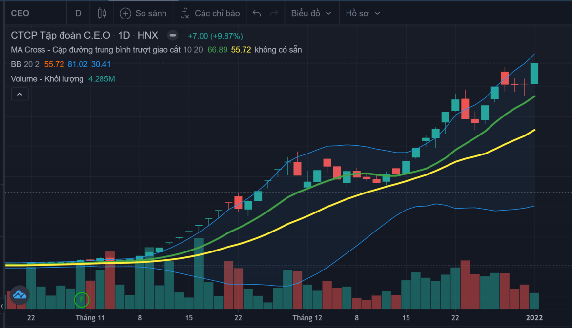Click the Tháng 12 time axis label

click(x=307, y=318)
